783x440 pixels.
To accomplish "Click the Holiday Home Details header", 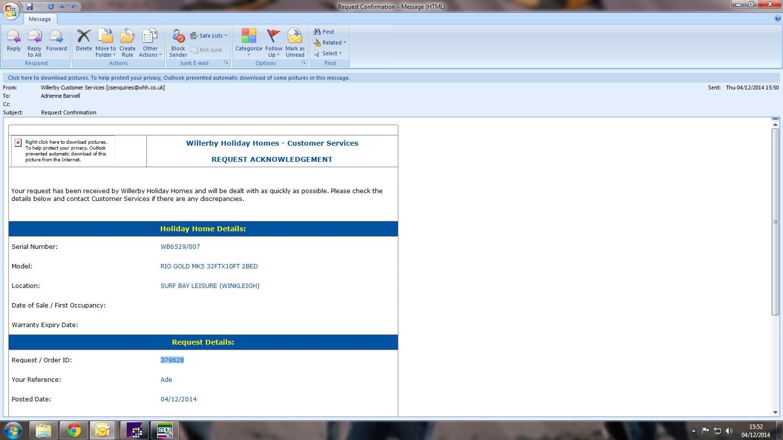I will (x=203, y=229).
